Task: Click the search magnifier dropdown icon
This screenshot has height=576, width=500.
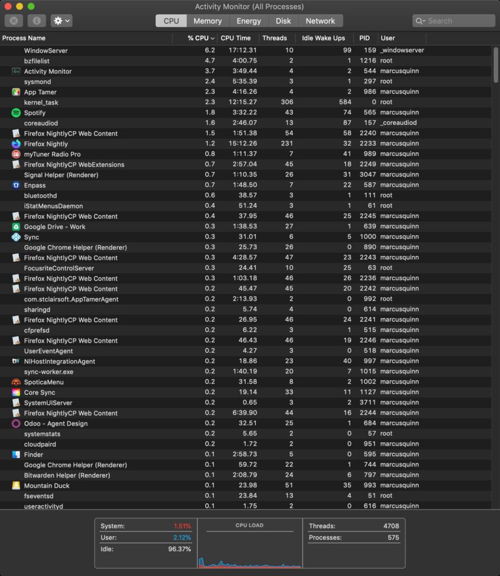Action: coord(420,21)
